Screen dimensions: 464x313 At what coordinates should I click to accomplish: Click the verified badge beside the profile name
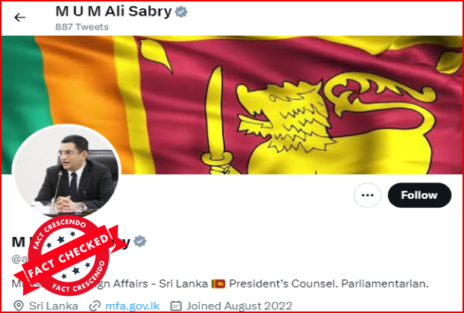[x=139, y=241]
